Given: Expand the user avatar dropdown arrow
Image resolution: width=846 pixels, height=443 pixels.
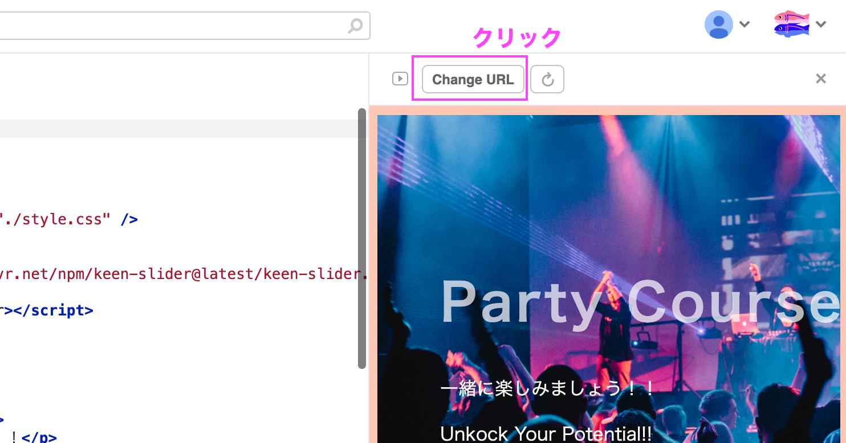Looking at the screenshot, I should click(744, 24).
